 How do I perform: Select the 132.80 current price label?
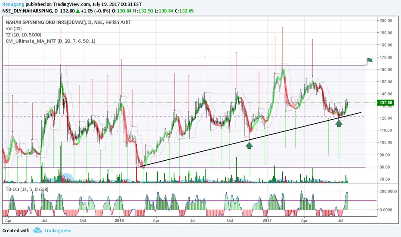[386, 103]
